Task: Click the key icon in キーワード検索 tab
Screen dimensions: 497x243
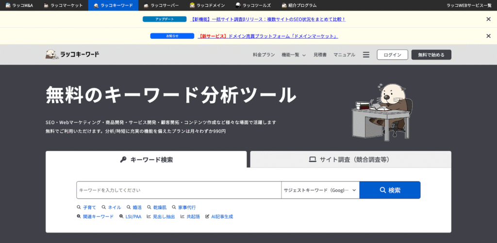Action: point(123,160)
